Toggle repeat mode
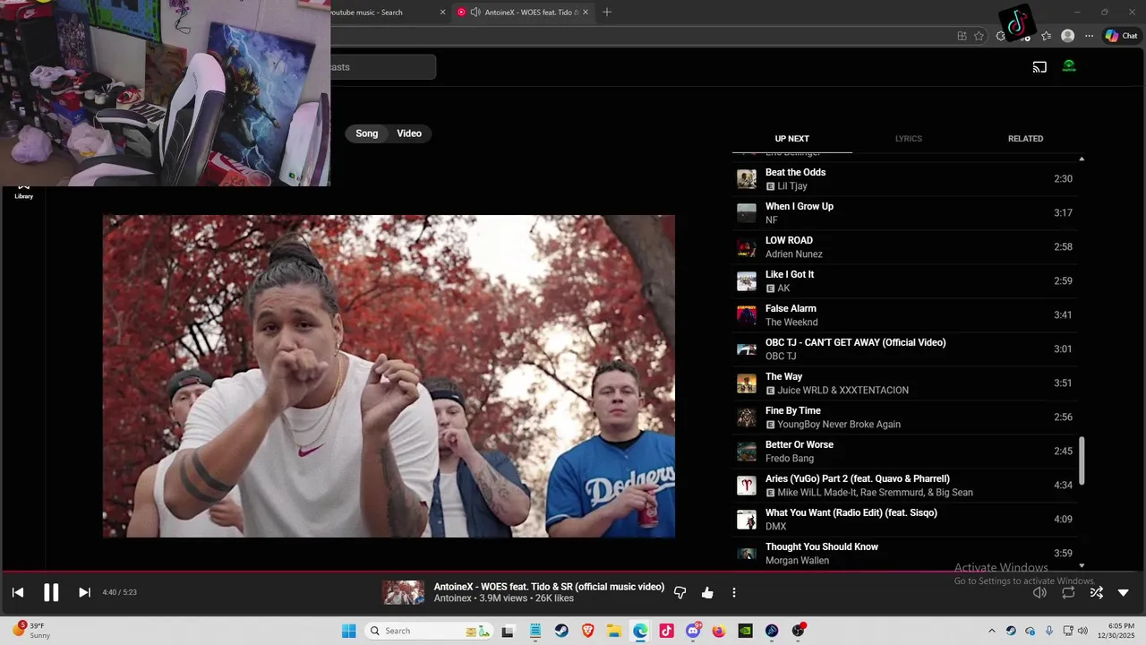The image size is (1146, 645). [1068, 592]
